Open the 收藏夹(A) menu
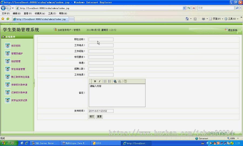Screen dimensions: 243x146 (40, 14)
